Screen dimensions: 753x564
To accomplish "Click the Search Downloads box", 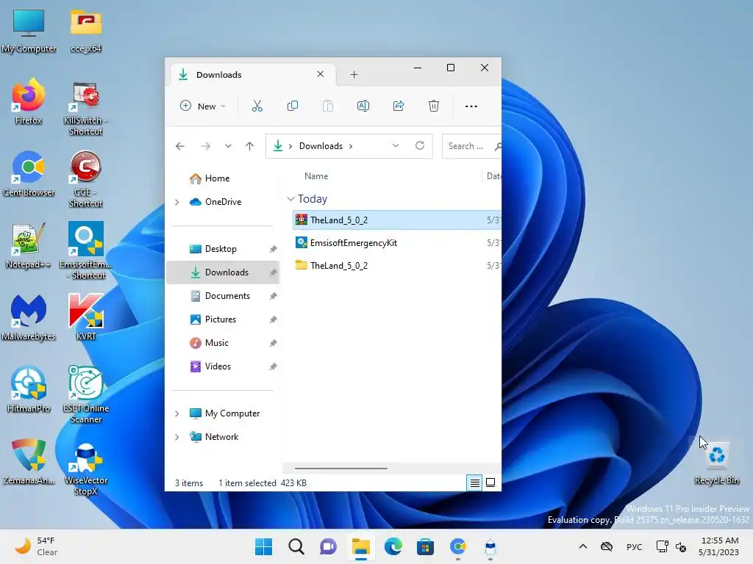I will 471,146.
